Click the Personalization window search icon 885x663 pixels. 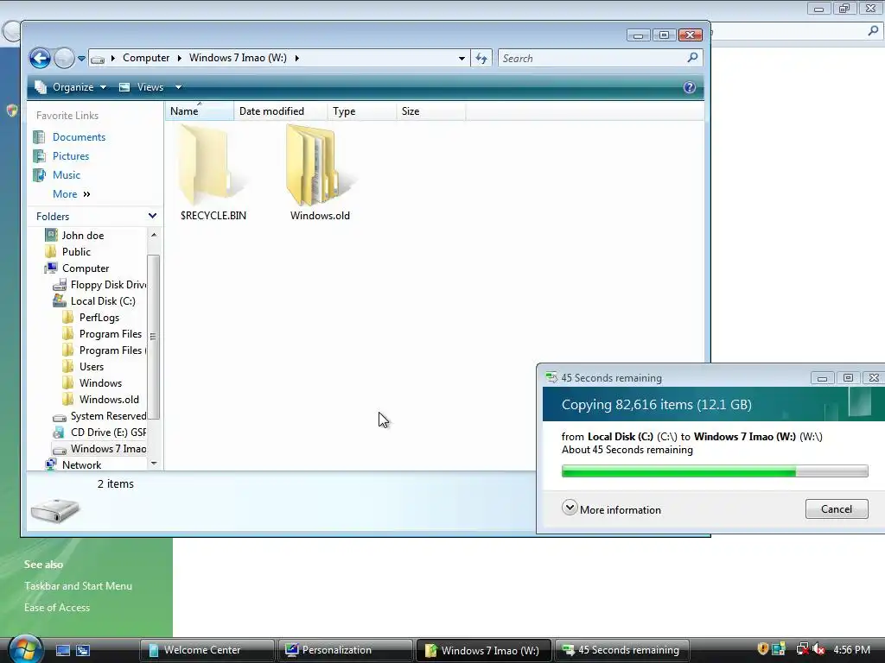click(x=873, y=31)
